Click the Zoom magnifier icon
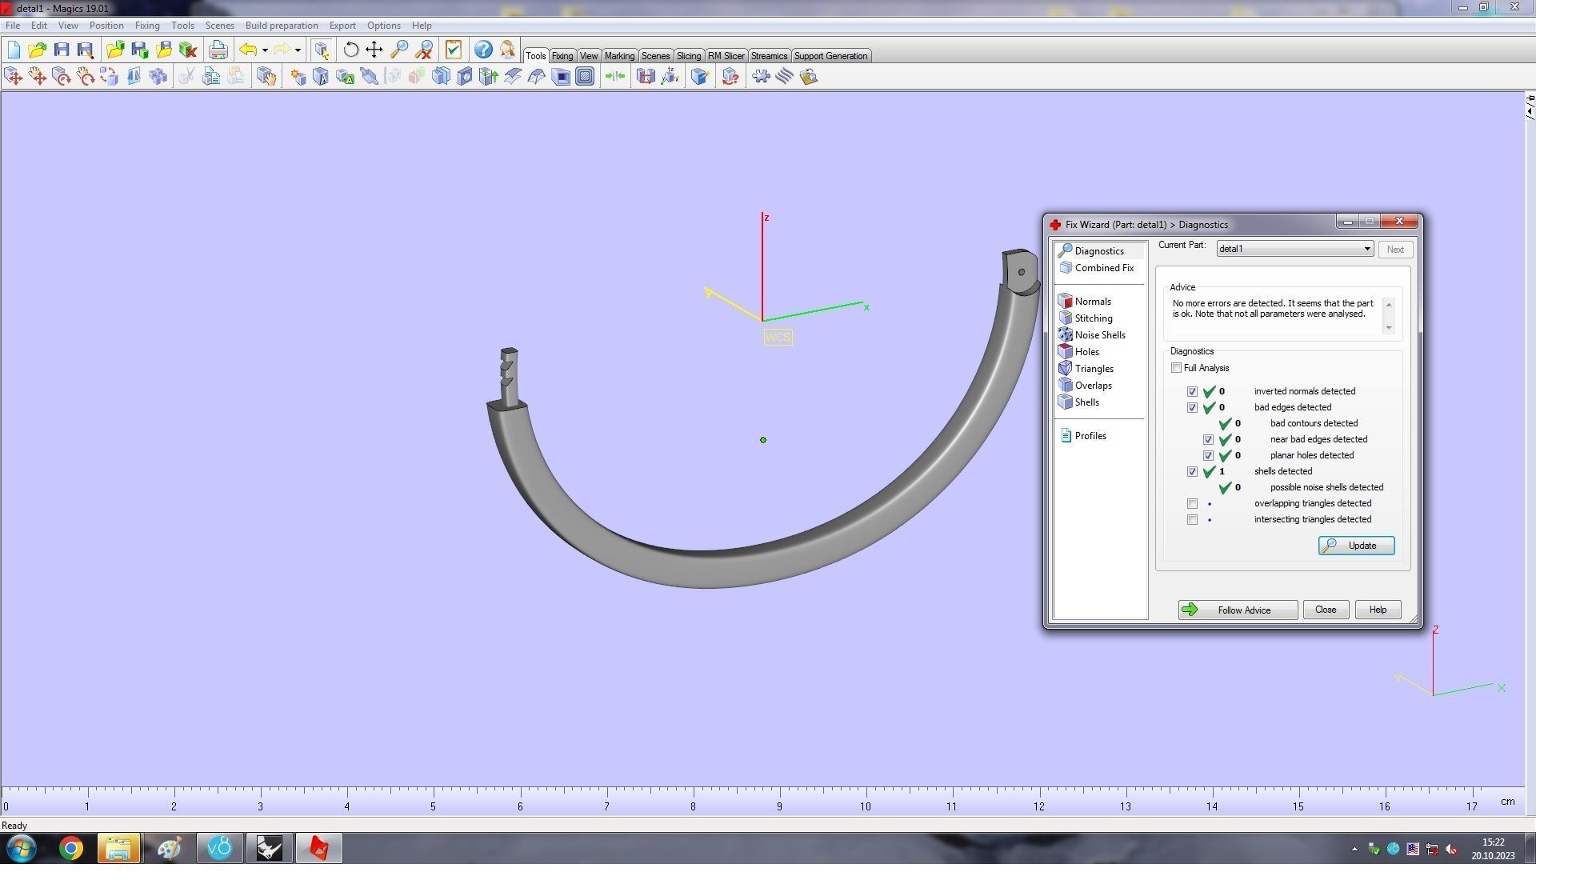The image size is (1584, 888). pos(399,50)
